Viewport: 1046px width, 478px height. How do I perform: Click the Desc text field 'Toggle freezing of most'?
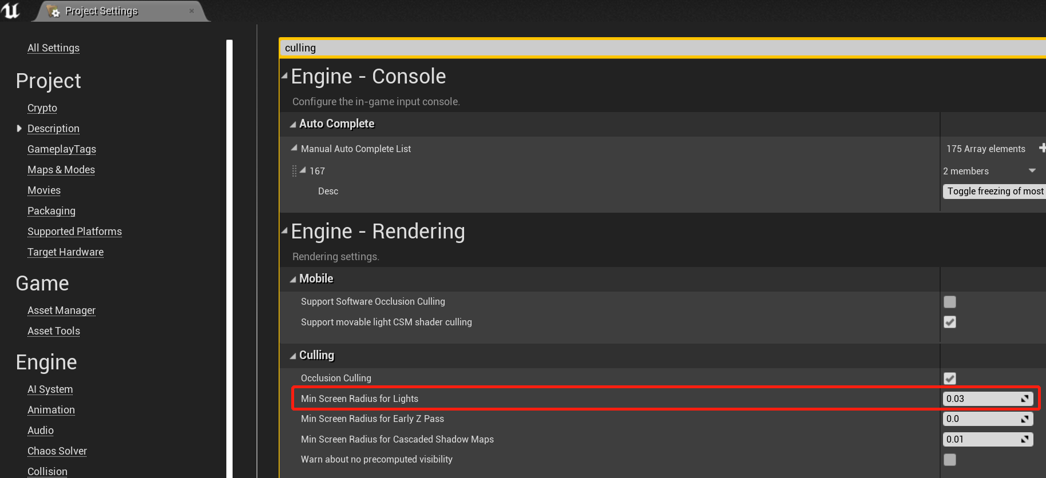(995, 191)
